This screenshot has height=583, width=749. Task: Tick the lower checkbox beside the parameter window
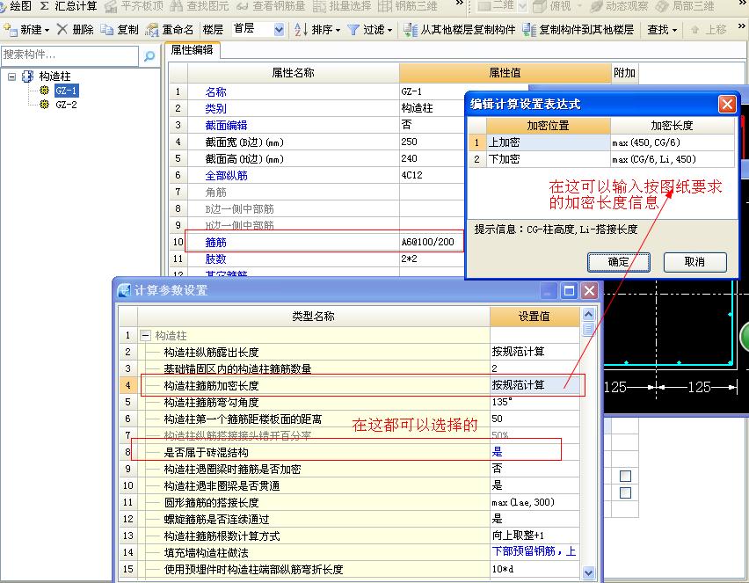pos(625,492)
